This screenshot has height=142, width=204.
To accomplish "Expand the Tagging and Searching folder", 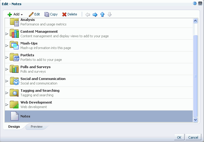I will pos(7,93).
